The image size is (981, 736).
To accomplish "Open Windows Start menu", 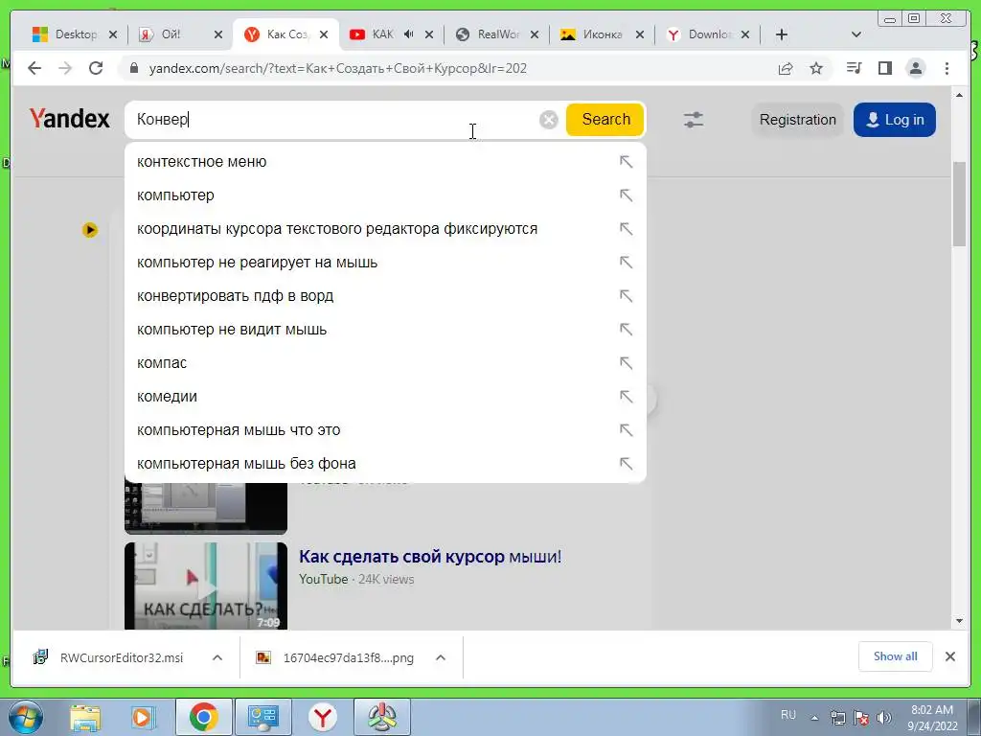I will click(26, 717).
